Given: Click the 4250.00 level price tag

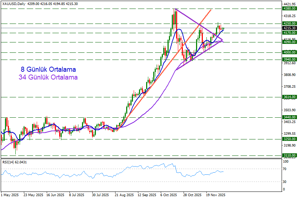Looking at the screenshot, I should point(288,24).
